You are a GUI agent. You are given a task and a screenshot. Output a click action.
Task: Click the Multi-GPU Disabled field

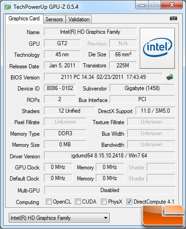point(110,190)
